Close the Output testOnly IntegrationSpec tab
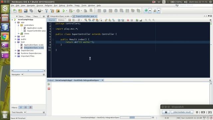Screen dimensions: 213x120 click(x=103, y=80)
